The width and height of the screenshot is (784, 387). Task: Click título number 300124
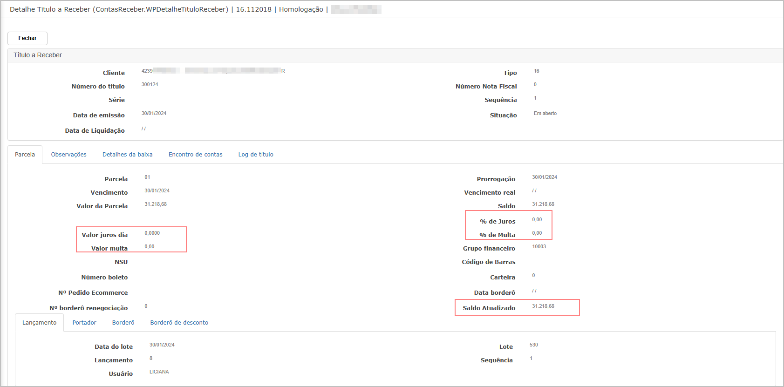150,85
